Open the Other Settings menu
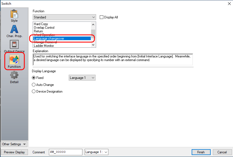This screenshot has height=157, width=233. pyautogui.click(x=14, y=144)
